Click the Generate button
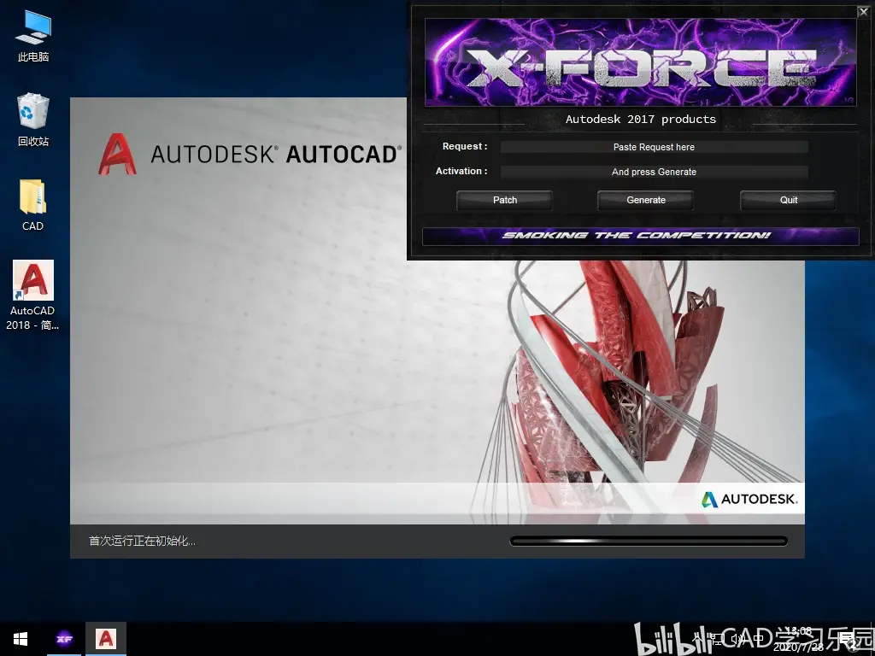Image resolution: width=875 pixels, height=656 pixels. (x=646, y=200)
